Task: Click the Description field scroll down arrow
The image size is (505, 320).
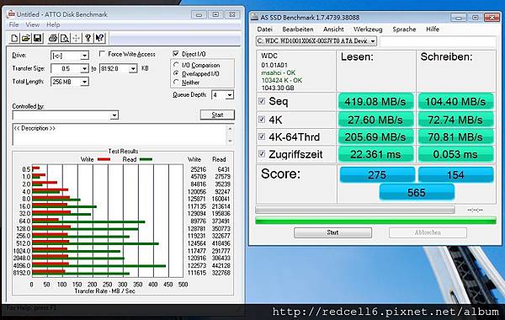Action: [230, 141]
